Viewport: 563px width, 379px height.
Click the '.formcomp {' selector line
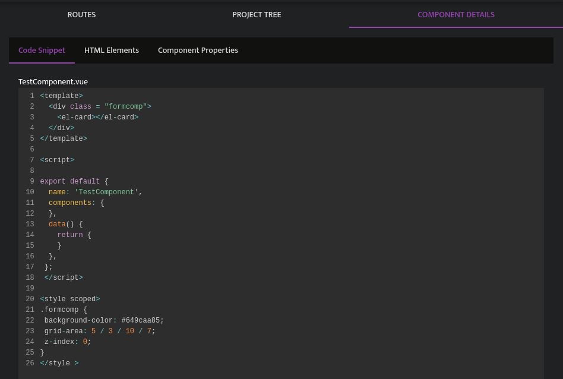click(64, 309)
